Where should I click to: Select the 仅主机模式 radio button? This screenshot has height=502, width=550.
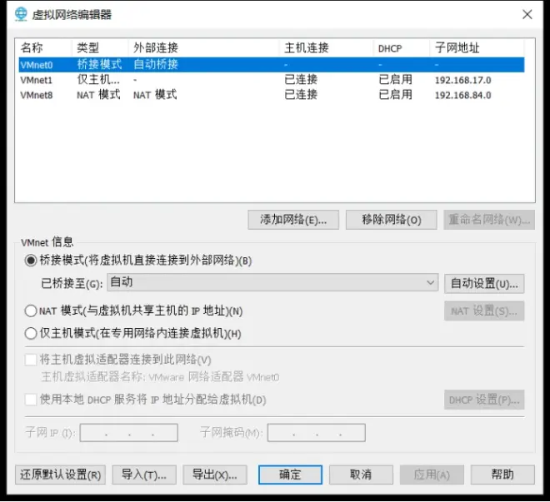click(x=31, y=333)
